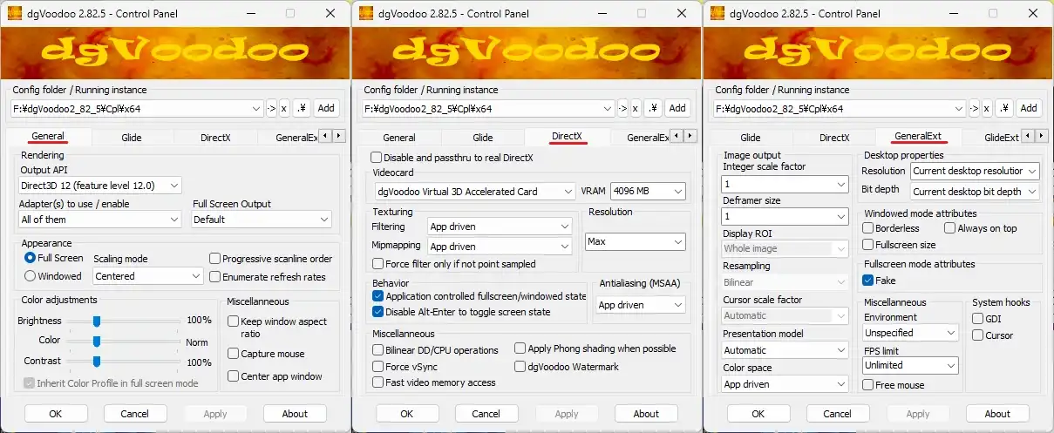Screen dimensions: 1054x433
Task: Enable the Force vSync option
Action: point(377,367)
